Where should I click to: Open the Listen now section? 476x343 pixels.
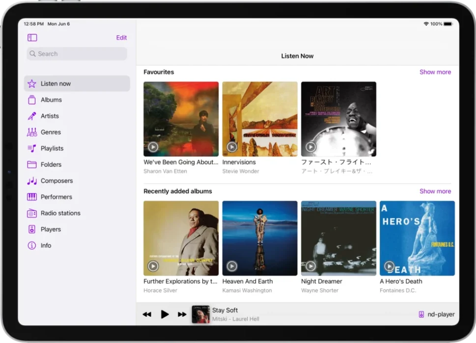(77, 84)
